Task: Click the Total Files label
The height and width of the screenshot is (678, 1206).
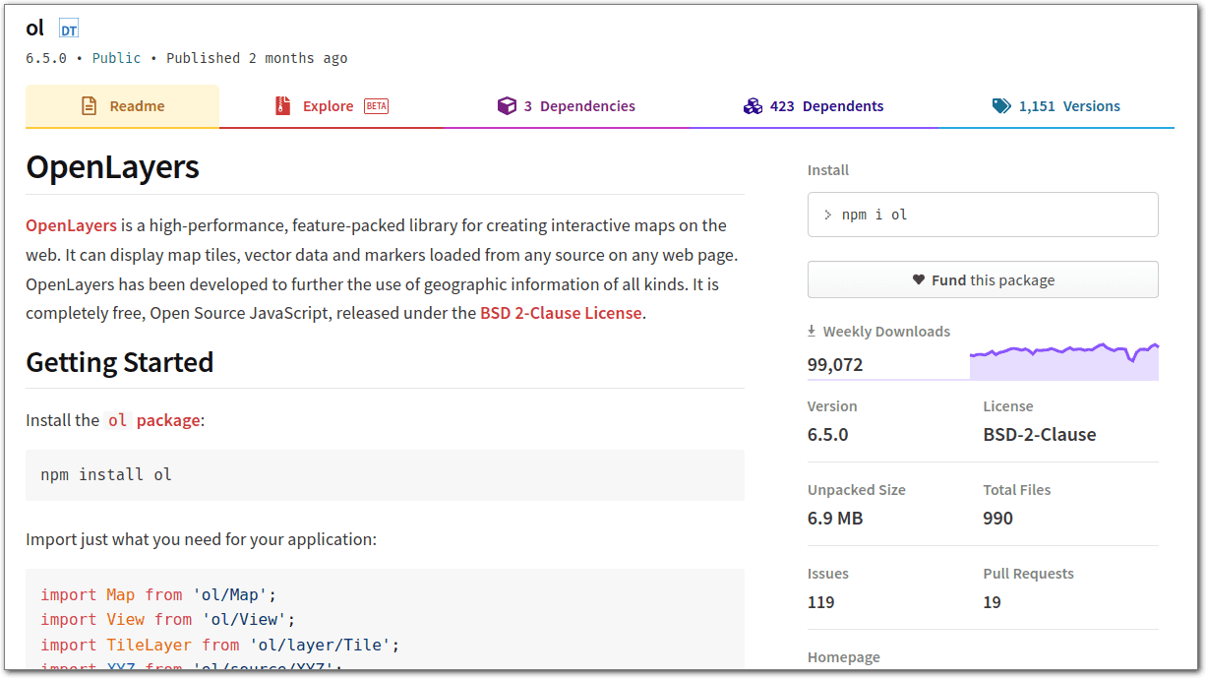Action: [x=1016, y=490]
